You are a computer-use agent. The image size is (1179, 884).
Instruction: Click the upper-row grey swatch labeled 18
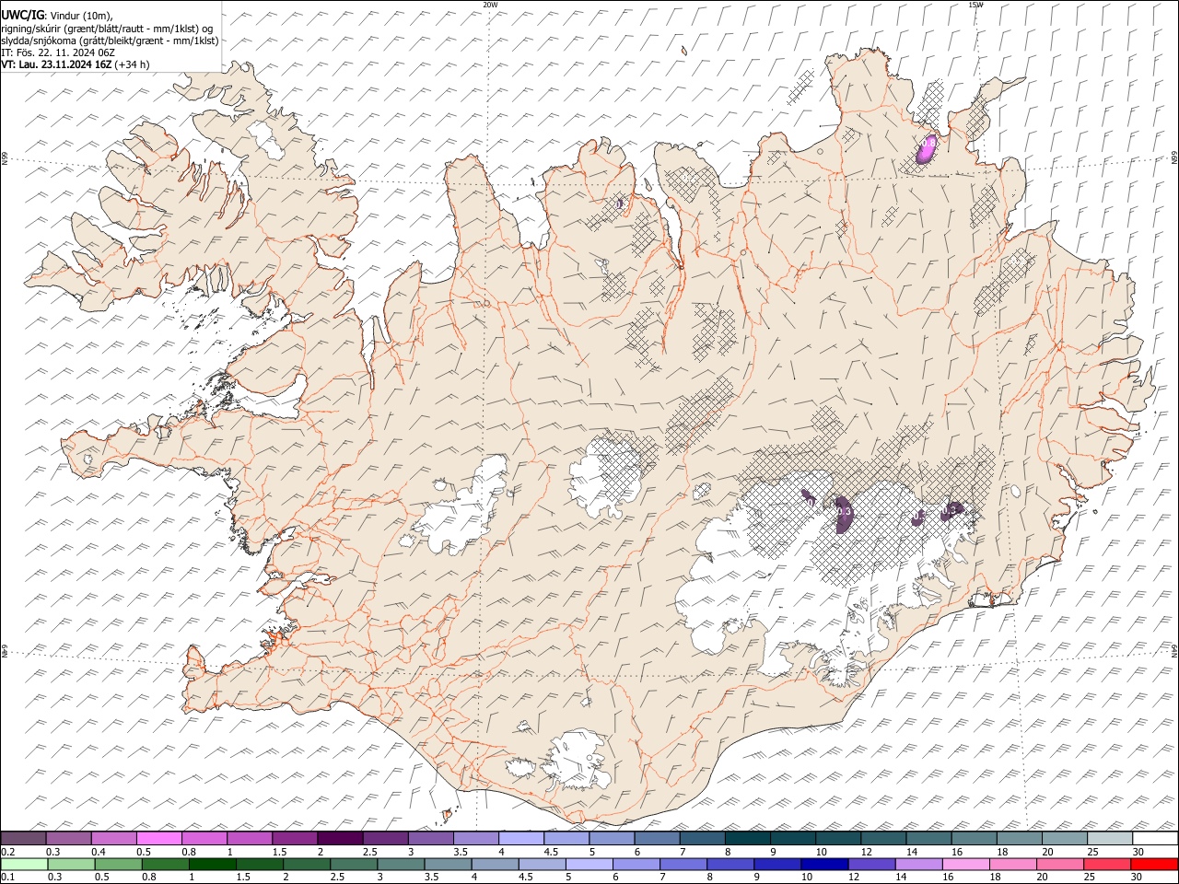1020,838
